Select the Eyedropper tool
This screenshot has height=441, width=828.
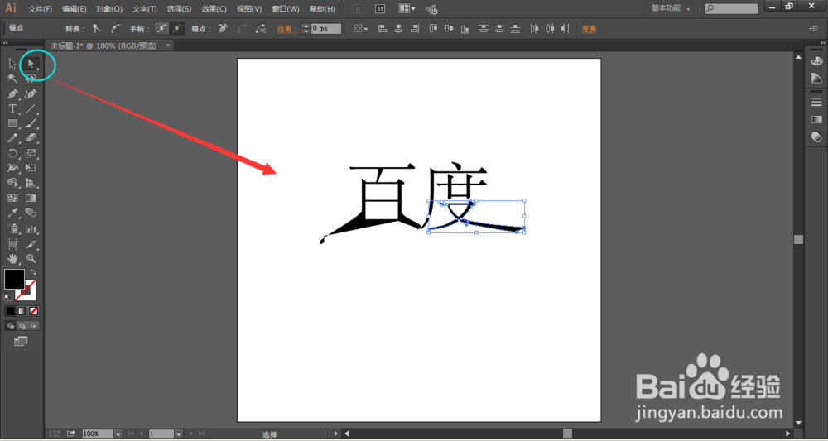(12, 213)
